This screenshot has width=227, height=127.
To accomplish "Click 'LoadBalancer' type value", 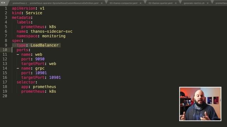I will coord(44,45).
